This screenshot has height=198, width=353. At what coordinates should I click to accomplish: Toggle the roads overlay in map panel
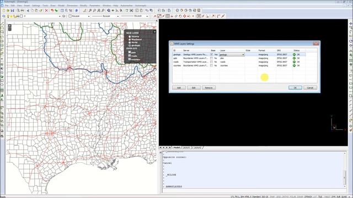(x=130, y=56)
